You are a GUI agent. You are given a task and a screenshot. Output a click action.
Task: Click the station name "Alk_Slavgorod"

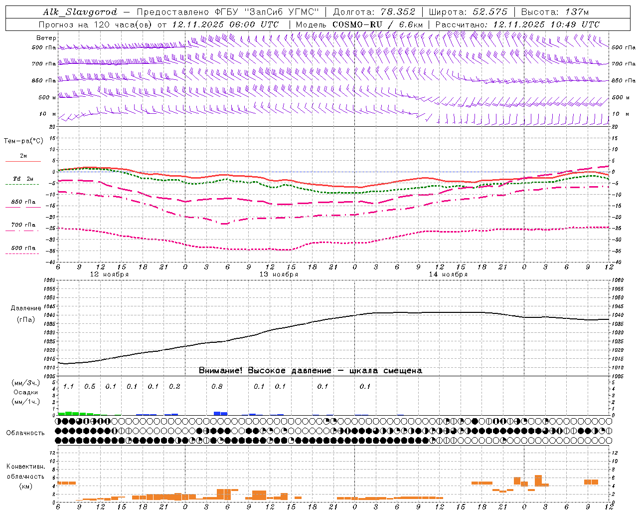click(x=80, y=12)
